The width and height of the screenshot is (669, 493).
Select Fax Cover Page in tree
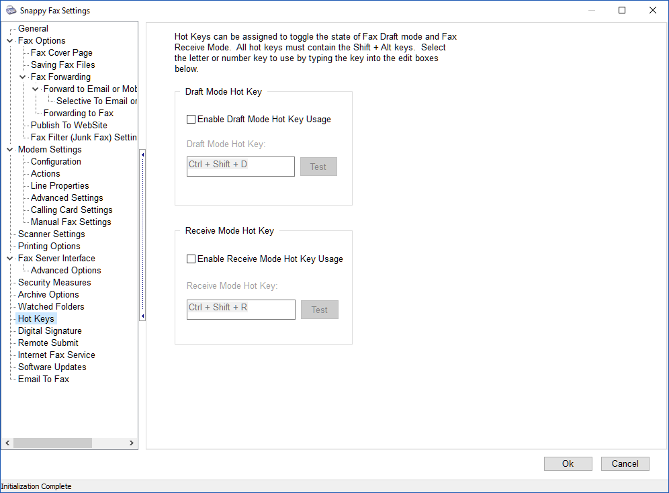click(x=61, y=53)
